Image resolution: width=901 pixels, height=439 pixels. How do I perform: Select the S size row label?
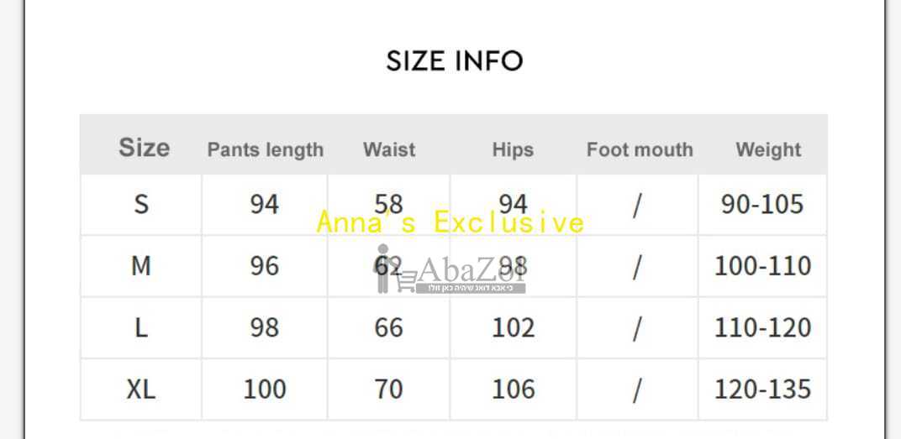(x=141, y=204)
